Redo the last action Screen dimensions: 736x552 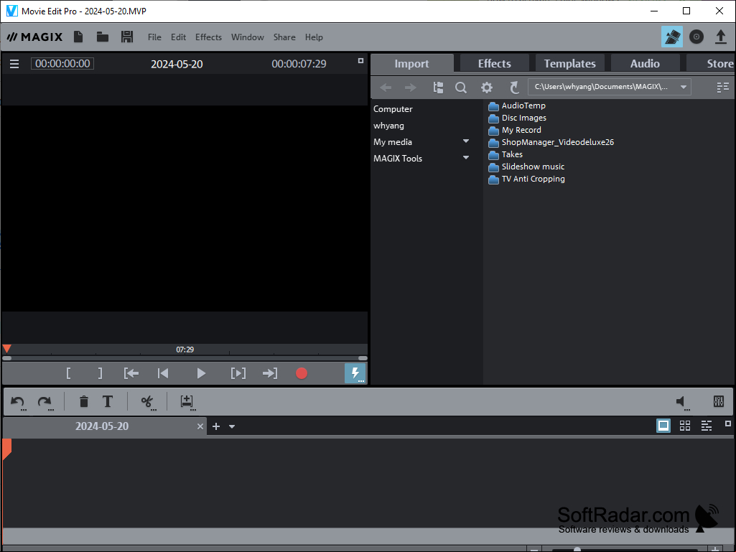(x=45, y=402)
